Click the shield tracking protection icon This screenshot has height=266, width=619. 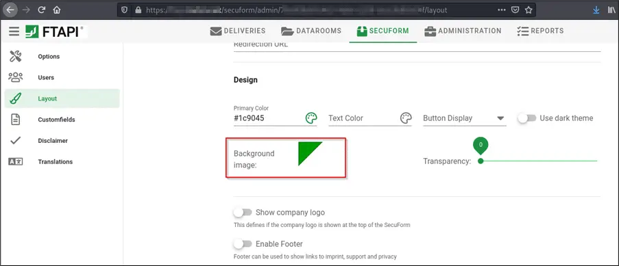point(125,10)
